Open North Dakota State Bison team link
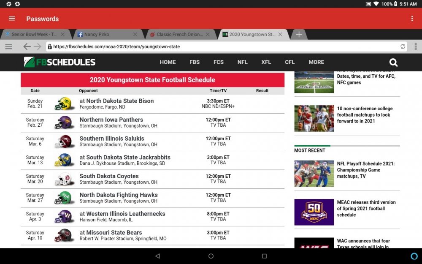Viewport: 422px width, 264px height. pos(120,101)
